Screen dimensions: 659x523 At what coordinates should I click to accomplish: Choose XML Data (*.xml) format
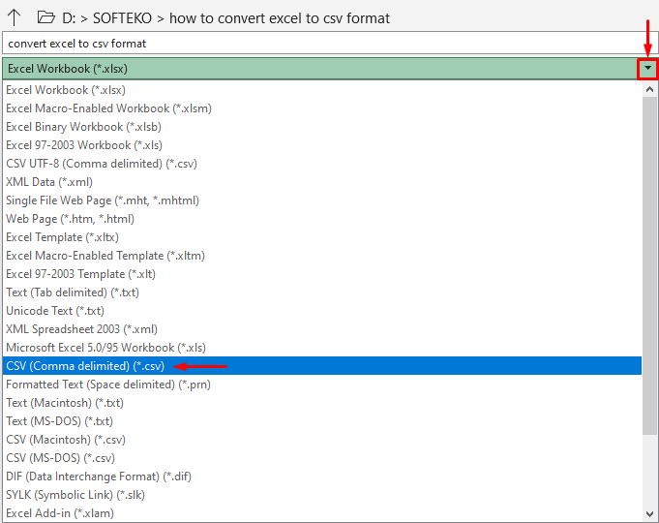point(49,182)
